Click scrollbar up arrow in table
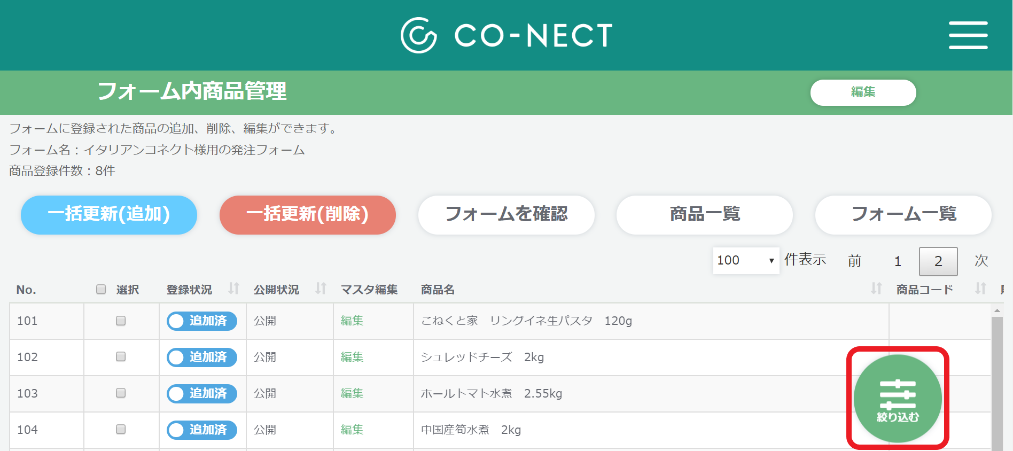1013x451 pixels. click(x=997, y=310)
